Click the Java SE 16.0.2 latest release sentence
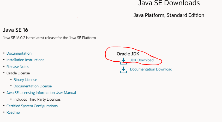222x122 pixels. pos(49,38)
